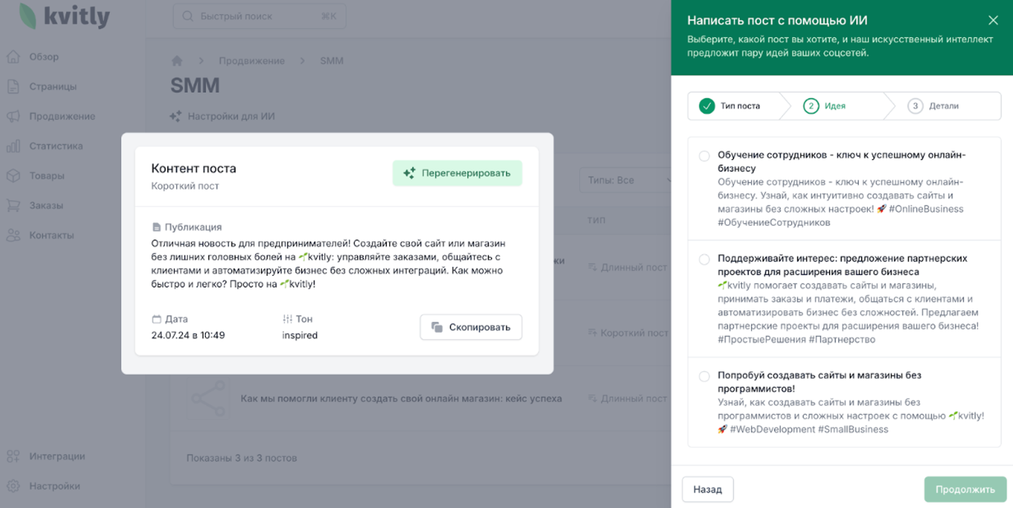Open Продвижение in the sidebar
Screen dimensions: 1013x508
62,116
